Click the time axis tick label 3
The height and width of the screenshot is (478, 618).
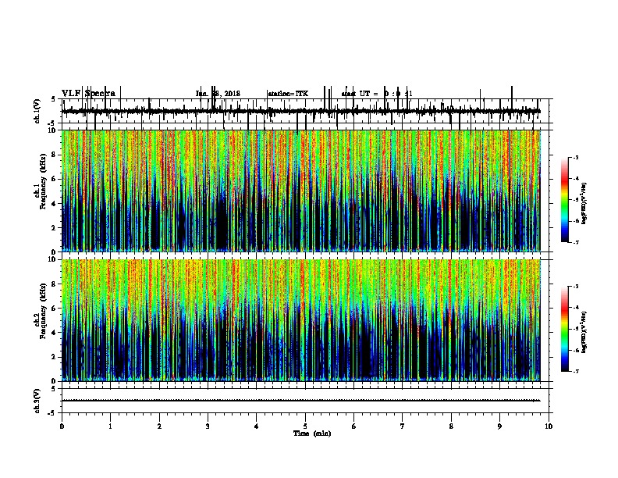[208, 426]
